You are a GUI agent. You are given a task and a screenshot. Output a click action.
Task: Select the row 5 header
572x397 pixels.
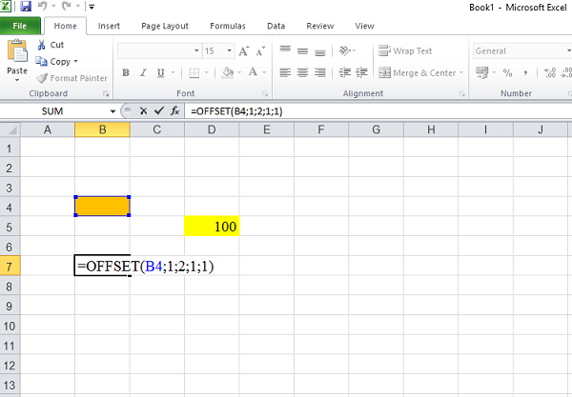tap(10, 227)
